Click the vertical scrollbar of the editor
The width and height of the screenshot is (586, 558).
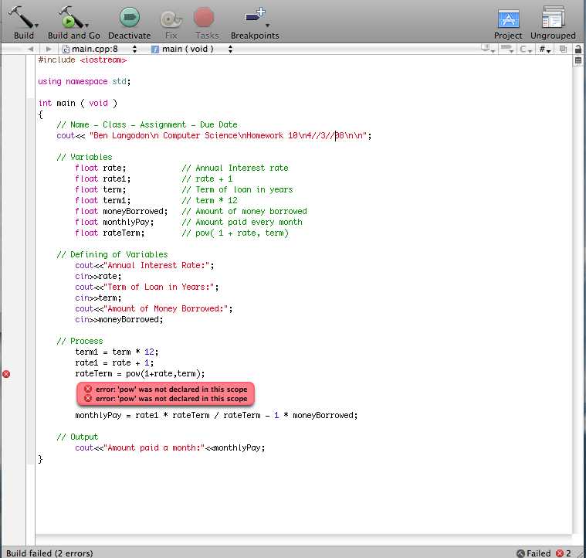pos(578,294)
